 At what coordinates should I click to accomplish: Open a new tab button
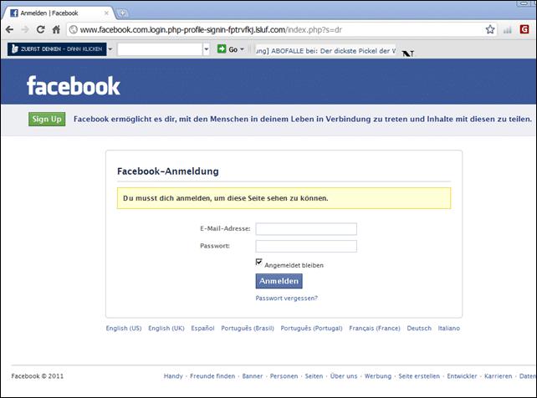(122, 13)
